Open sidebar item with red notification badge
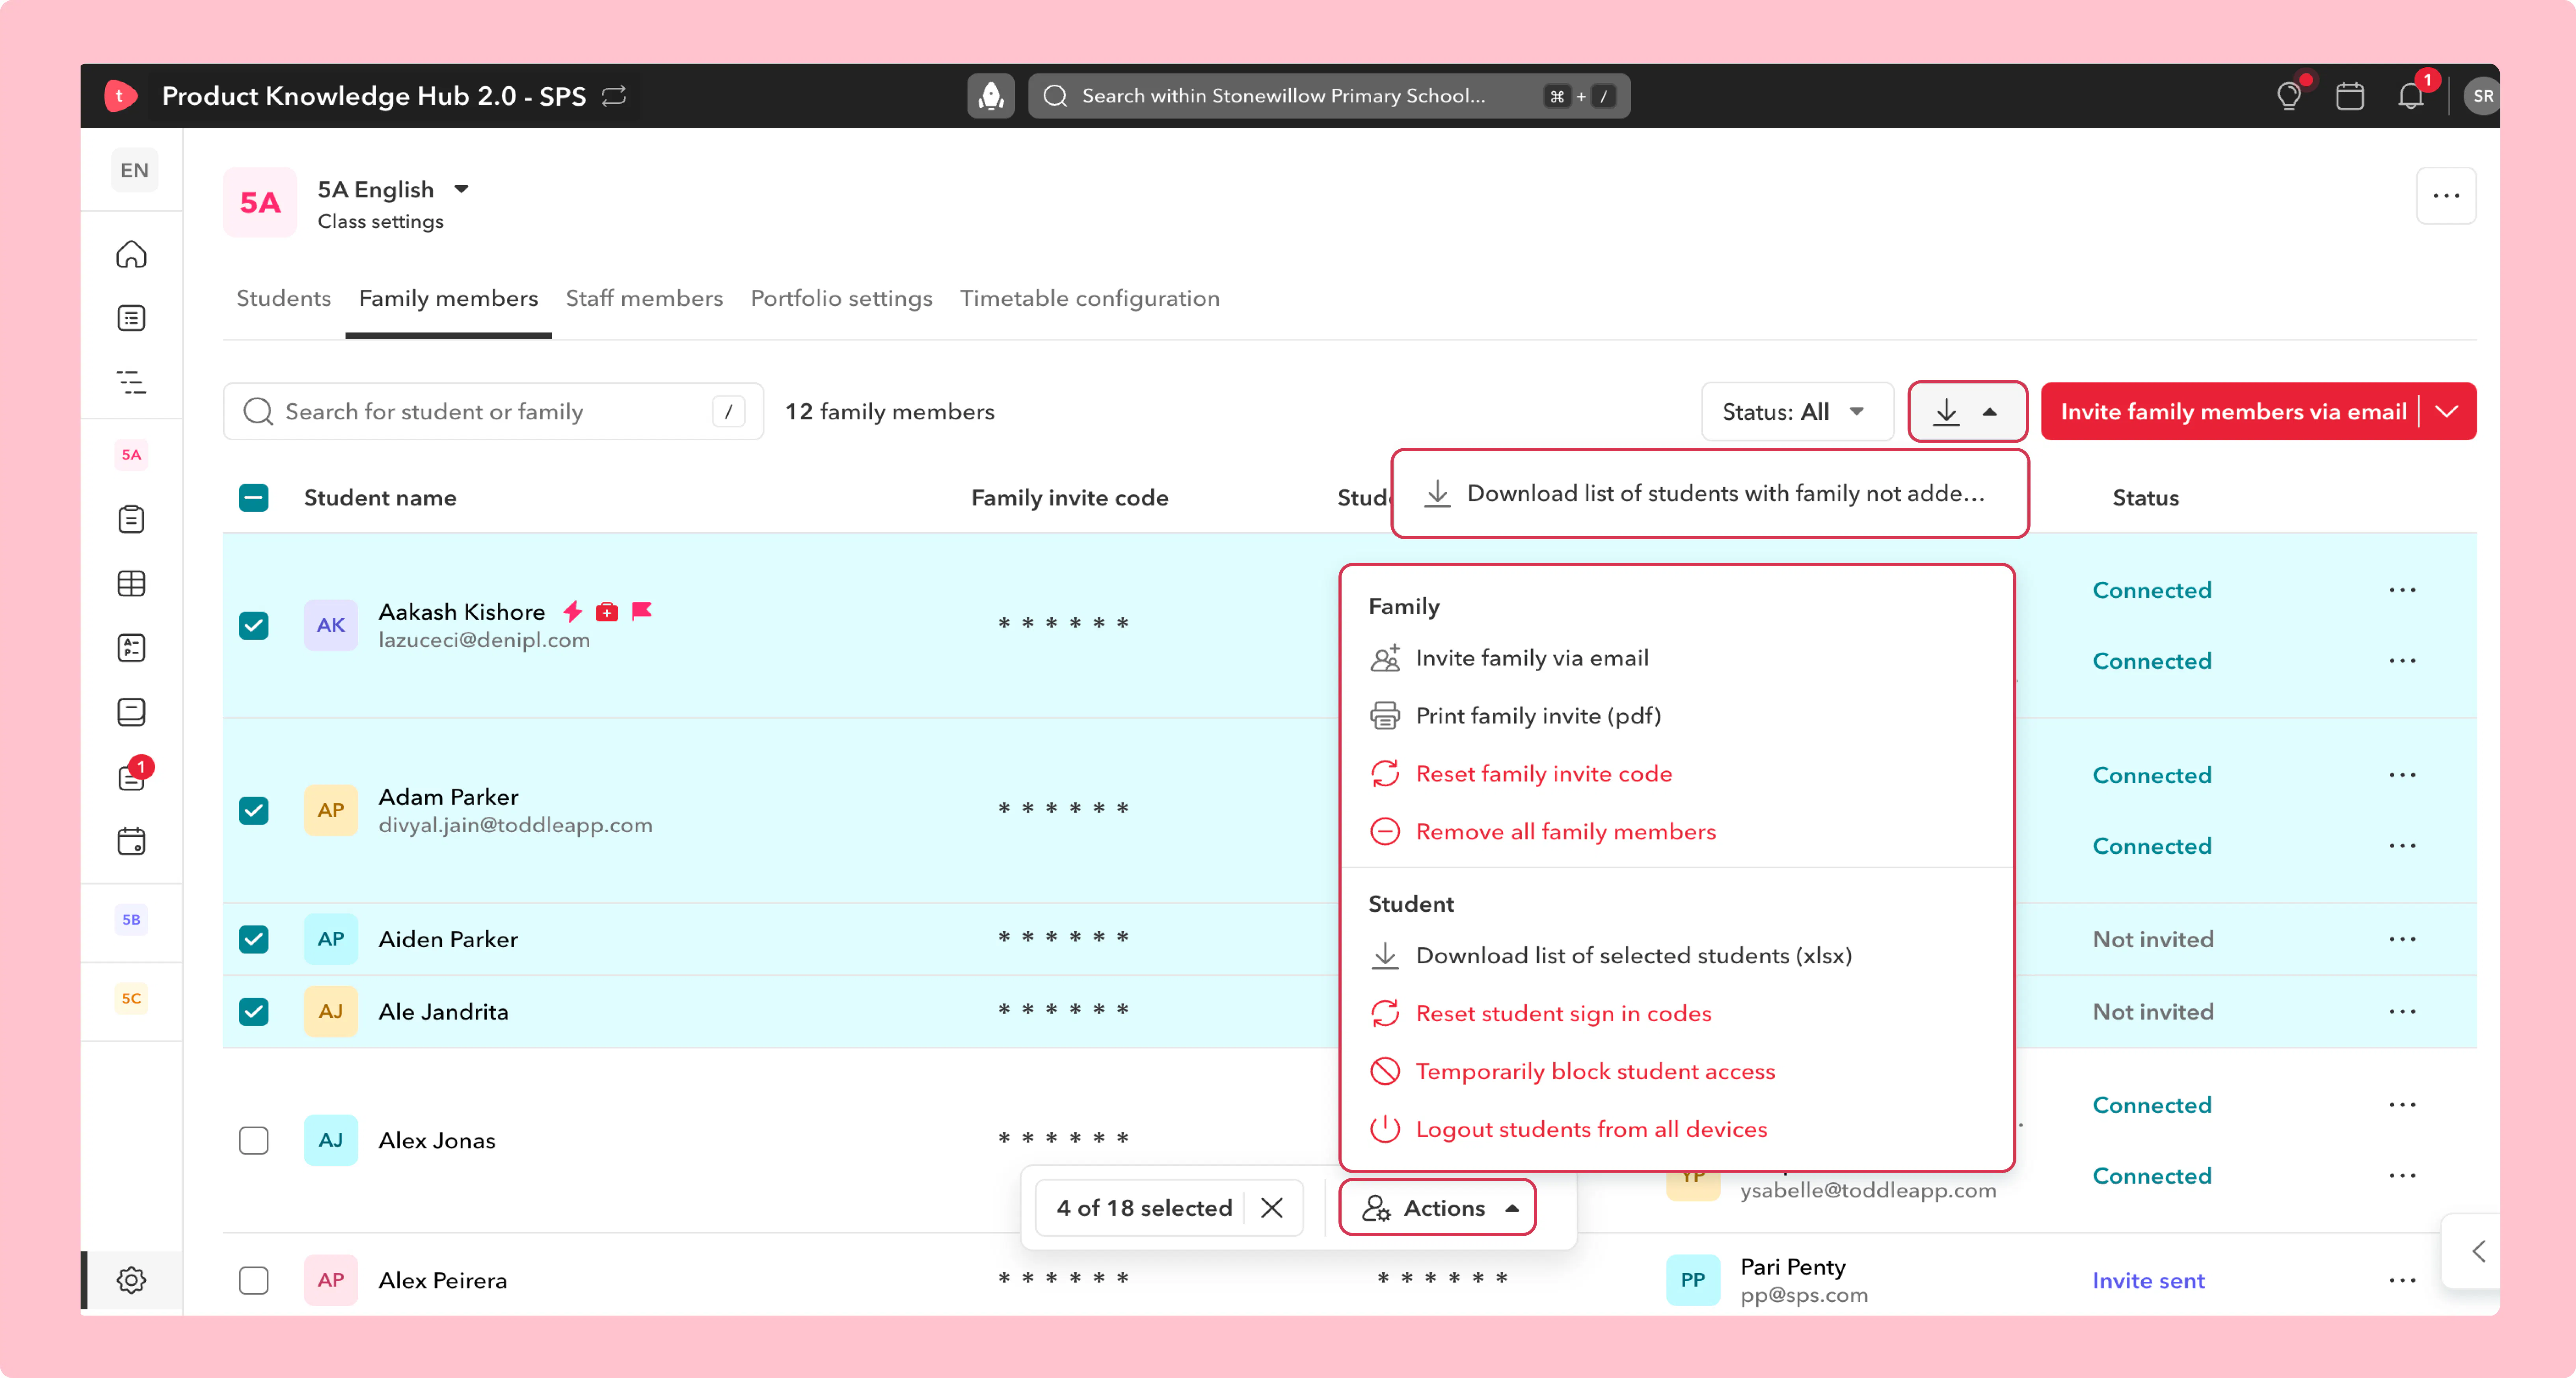Viewport: 2576px width, 1378px height. pos(133,776)
